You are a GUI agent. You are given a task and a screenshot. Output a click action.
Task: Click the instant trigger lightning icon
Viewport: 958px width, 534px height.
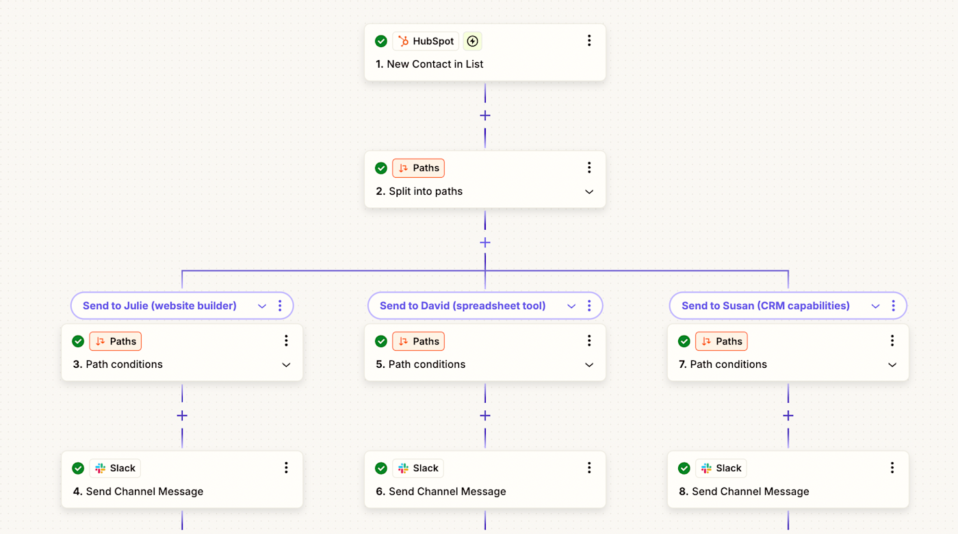(x=472, y=41)
